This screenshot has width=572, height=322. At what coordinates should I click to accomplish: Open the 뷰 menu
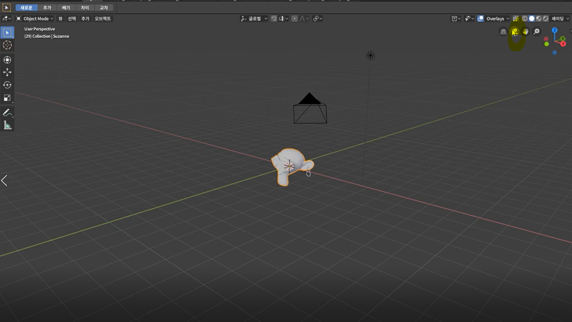[60, 19]
